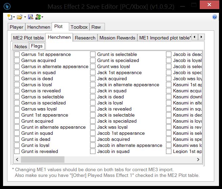Check Grunt is selectable
Viewport: 222px width, 189px height.
coord(93,54)
